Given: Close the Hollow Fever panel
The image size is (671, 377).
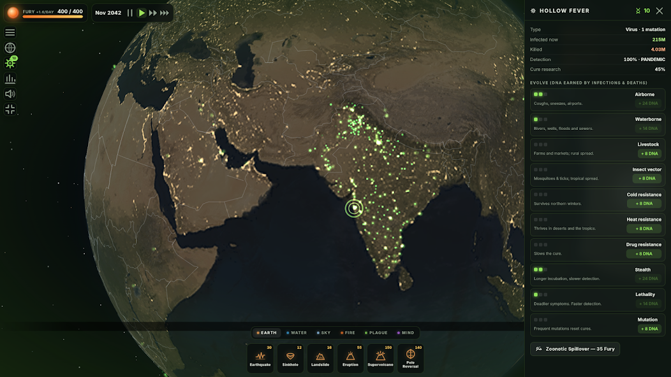Looking at the screenshot, I should point(660,11).
